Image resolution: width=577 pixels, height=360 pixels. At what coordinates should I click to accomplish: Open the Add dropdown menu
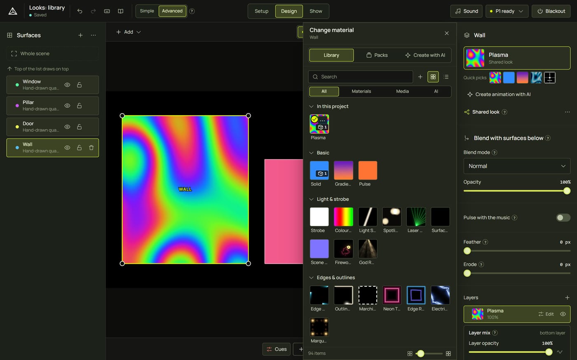129,32
